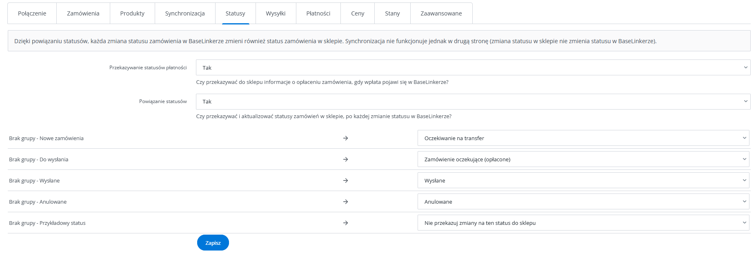
Task: Click arrow icon beside Do wysłania row
Action: 345,159
